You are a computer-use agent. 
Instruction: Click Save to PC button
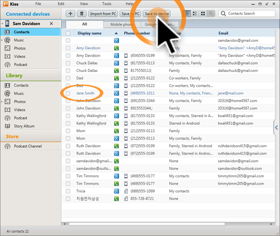coord(130,14)
